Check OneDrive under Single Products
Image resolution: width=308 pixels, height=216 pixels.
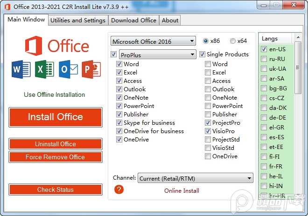point(208,156)
